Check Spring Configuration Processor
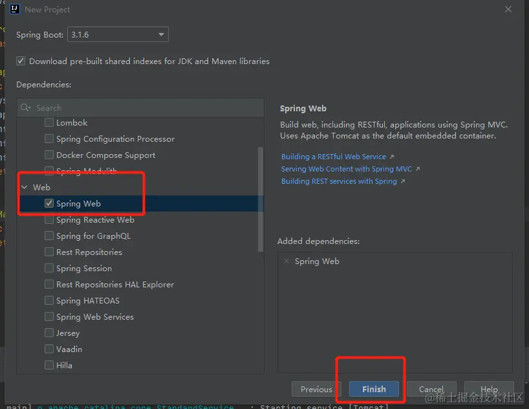The width and height of the screenshot is (529, 409). [x=49, y=138]
